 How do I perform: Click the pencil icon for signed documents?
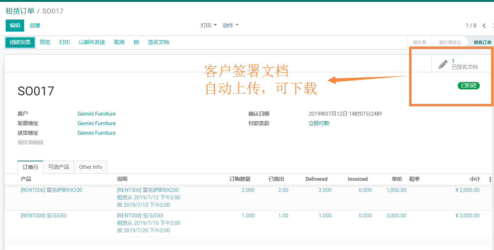pos(443,64)
